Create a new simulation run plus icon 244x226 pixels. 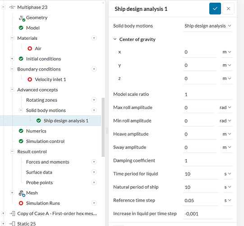pyautogui.click(x=94, y=203)
